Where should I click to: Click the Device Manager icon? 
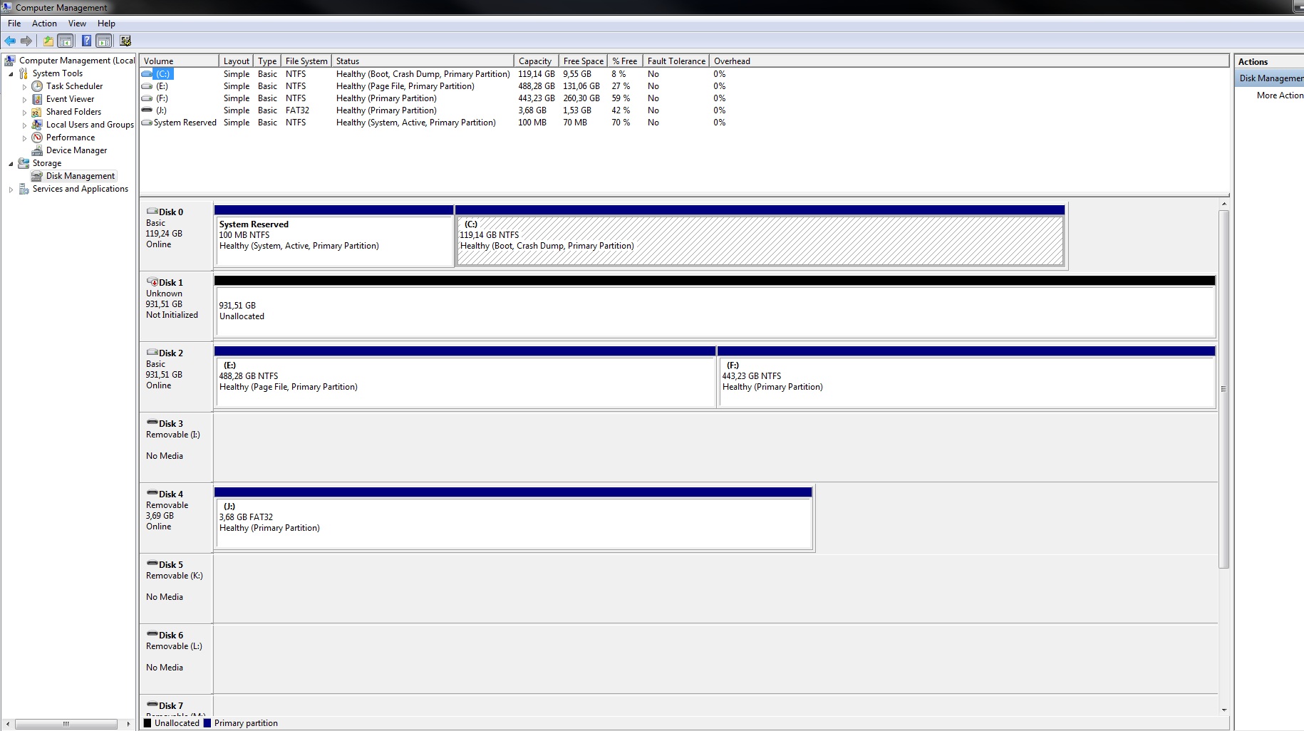[37, 150]
